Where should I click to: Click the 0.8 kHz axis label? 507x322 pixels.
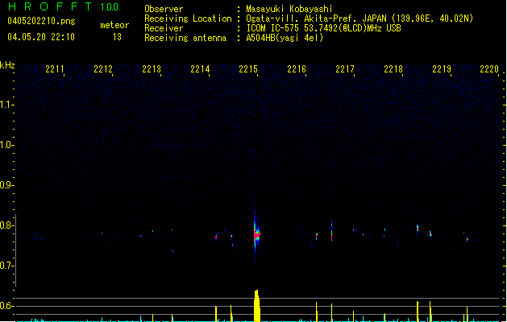8,225
